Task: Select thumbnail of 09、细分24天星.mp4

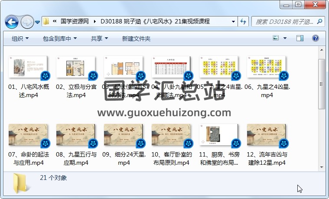Action: 124,135
